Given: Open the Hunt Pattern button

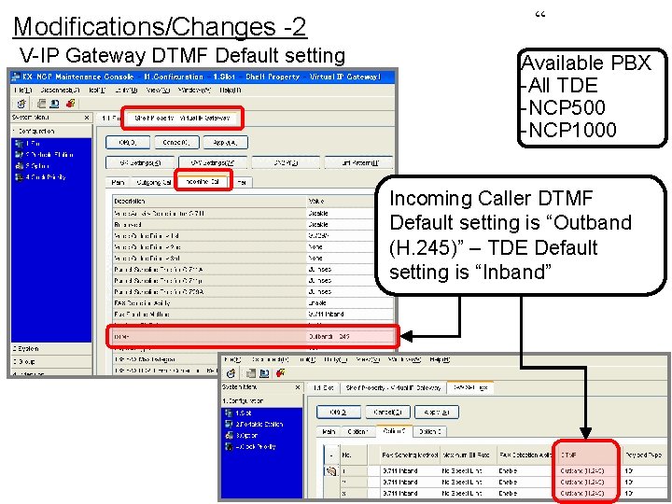Looking at the screenshot, I should click(x=359, y=162).
